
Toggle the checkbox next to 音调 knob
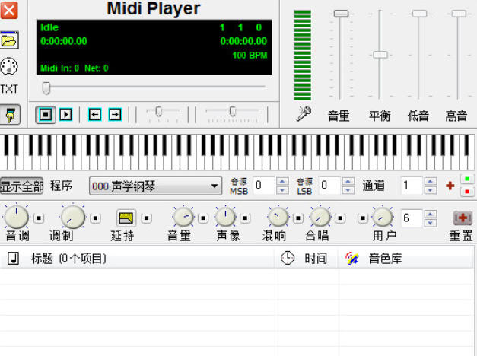pos(39,219)
